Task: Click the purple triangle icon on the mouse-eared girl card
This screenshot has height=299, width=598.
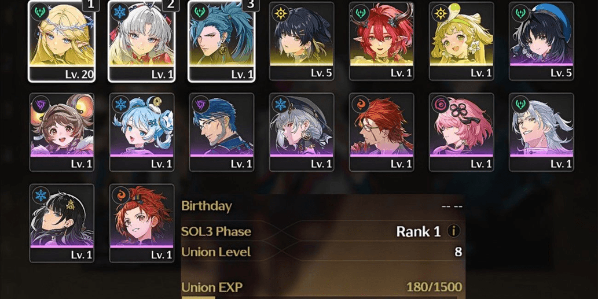Action: (x=41, y=104)
